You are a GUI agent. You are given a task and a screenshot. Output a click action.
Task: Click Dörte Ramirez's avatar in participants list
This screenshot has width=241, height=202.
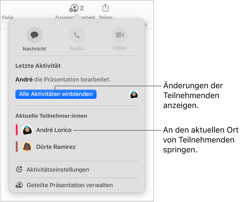coord(27,147)
